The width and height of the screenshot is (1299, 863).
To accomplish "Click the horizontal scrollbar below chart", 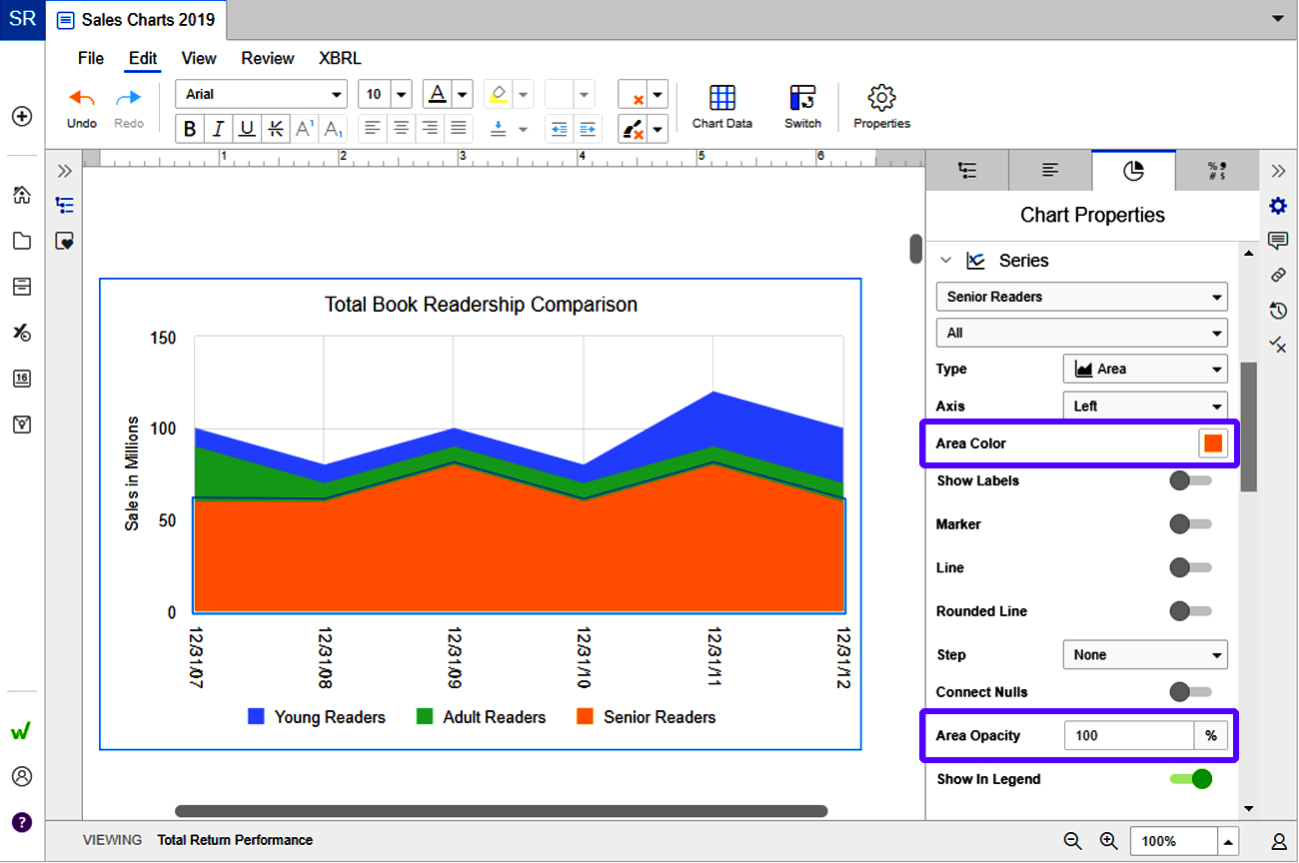I will [x=501, y=811].
